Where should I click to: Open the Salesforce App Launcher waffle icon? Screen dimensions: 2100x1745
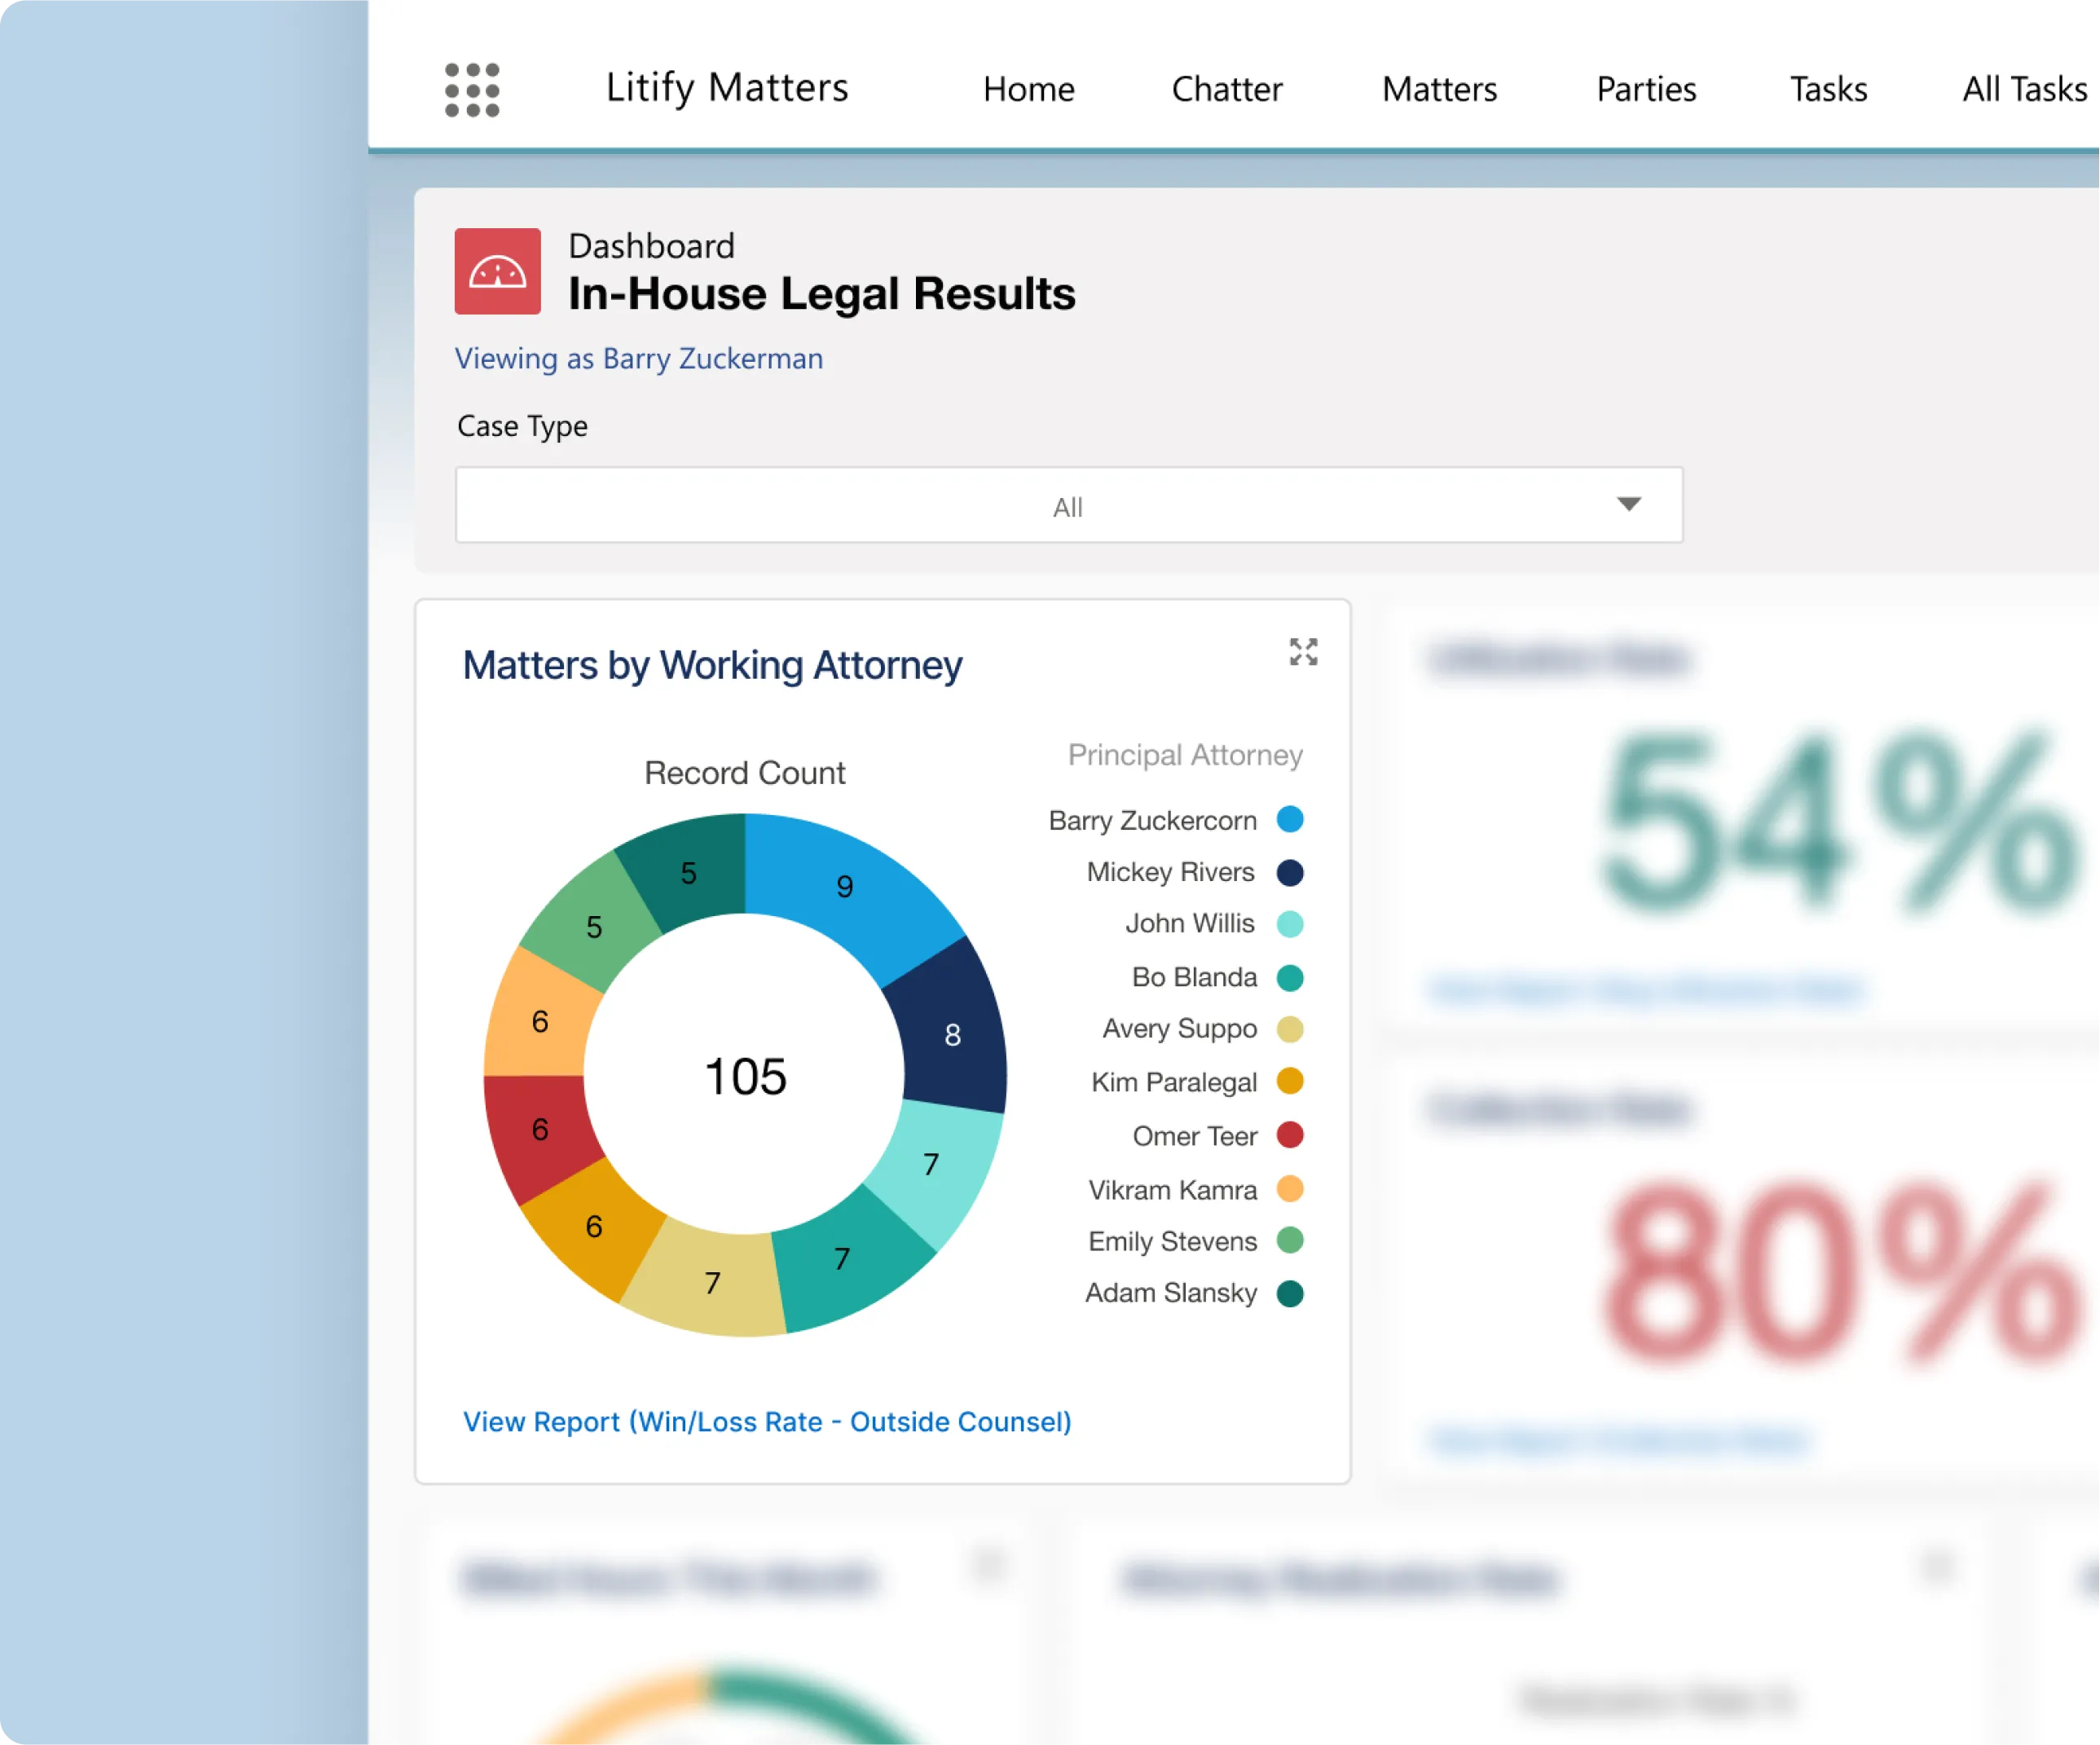coord(472,90)
